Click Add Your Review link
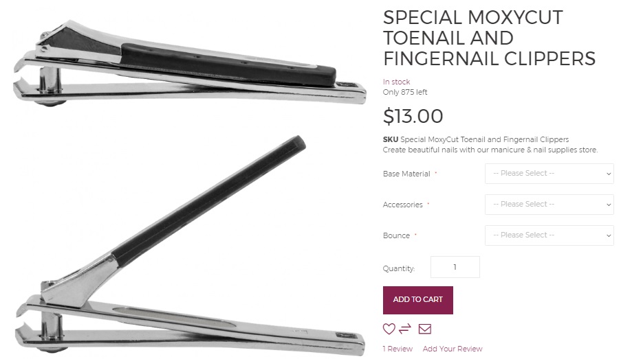621x359 pixels. click(x=453, y=349)
